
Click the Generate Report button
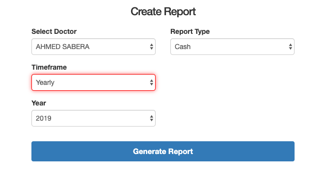(163, 152)
